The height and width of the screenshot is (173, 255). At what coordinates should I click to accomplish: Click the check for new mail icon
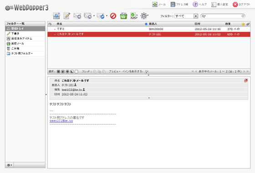[x=56, y=16]
